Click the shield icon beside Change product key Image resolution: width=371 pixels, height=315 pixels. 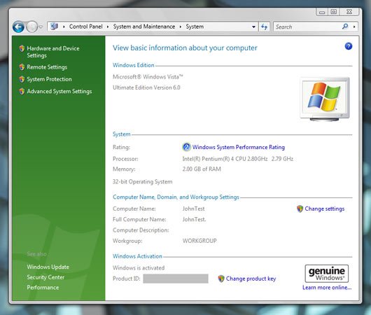tap(221, 279)
